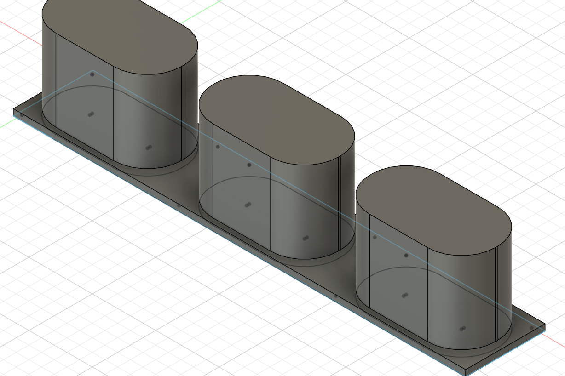Click the sketch point at base plate's right corner

(x=532, y=328)
